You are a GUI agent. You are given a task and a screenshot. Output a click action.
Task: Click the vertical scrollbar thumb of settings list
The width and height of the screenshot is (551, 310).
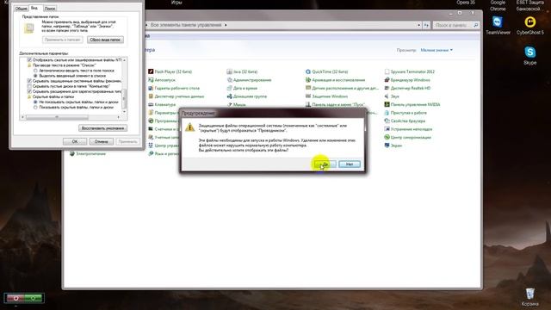[x=124, y=98]
